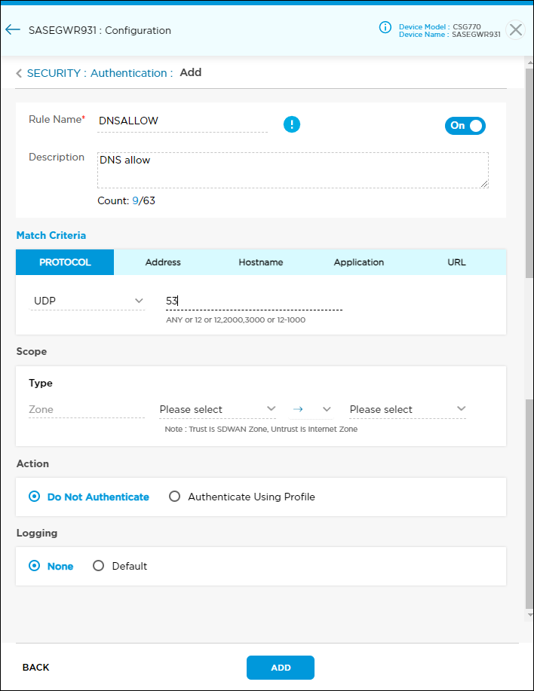
Task: Open the second Please select zone dropdown
Action: point(407,409)
